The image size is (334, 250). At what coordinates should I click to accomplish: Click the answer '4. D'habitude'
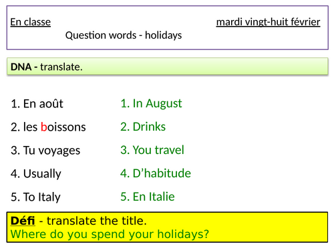pyautogui.click(x=156, y=173)
